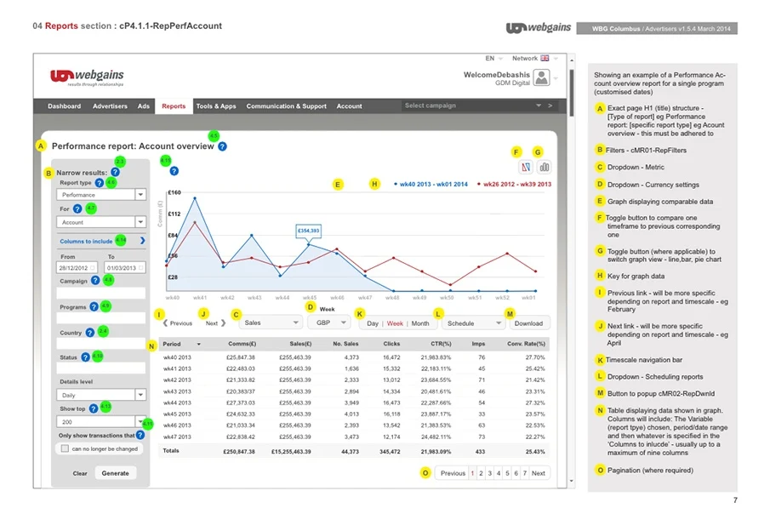Open help icon next to Report type
The height and width of the screenshot is (531, 770).
point(99,183)
